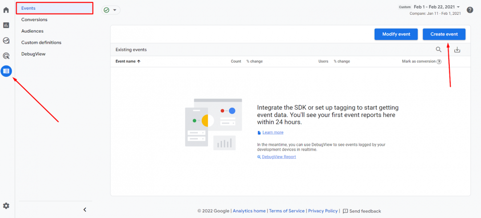Click first % change column header
The height and width of the screenshot is (218, 481).
255,62
